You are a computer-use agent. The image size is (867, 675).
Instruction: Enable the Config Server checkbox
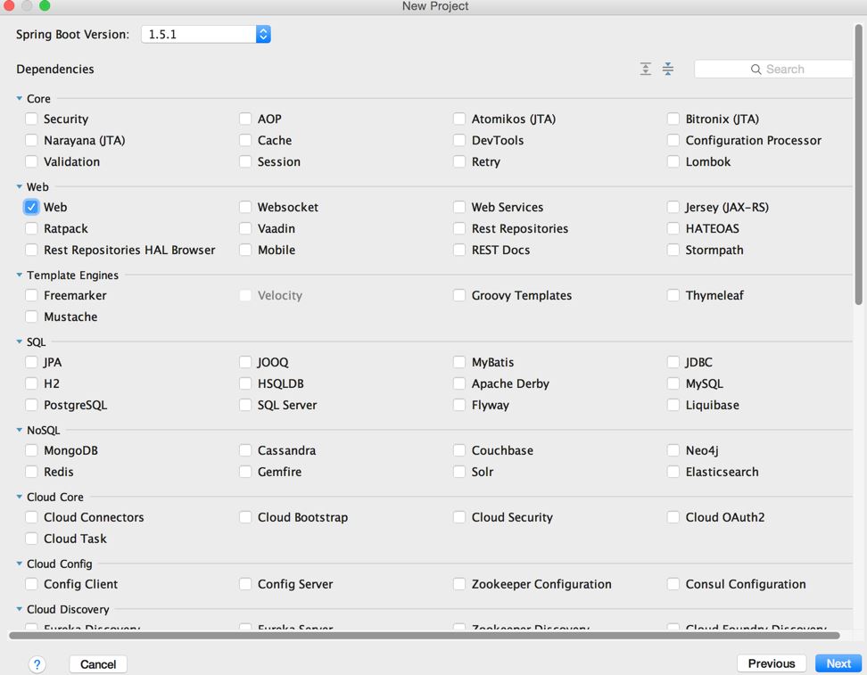(x=245, y=584)
